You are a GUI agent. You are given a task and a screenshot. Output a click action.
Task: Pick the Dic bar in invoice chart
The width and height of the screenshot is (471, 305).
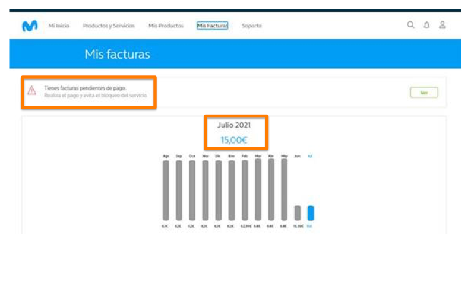click(x=219, y=190)
